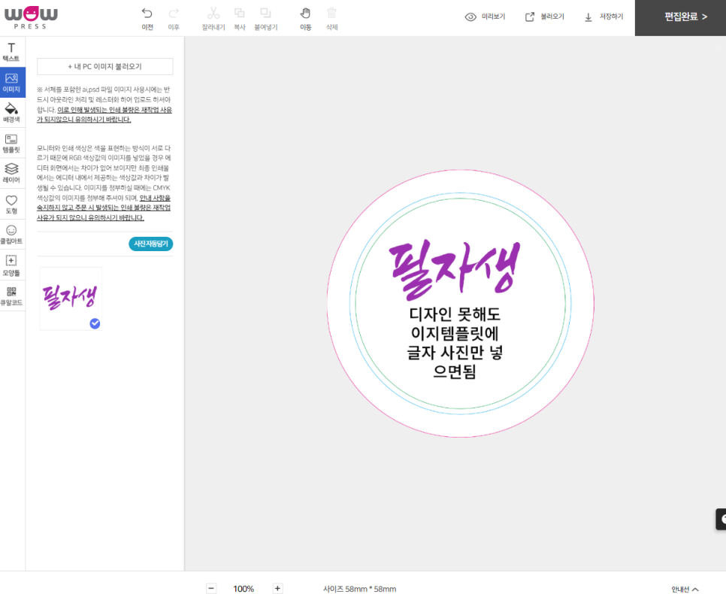Image resolution: width=726 pixels, height=594 pixels.
Task: Switch to the 이미지 (Image) tab
Action: 11,82
